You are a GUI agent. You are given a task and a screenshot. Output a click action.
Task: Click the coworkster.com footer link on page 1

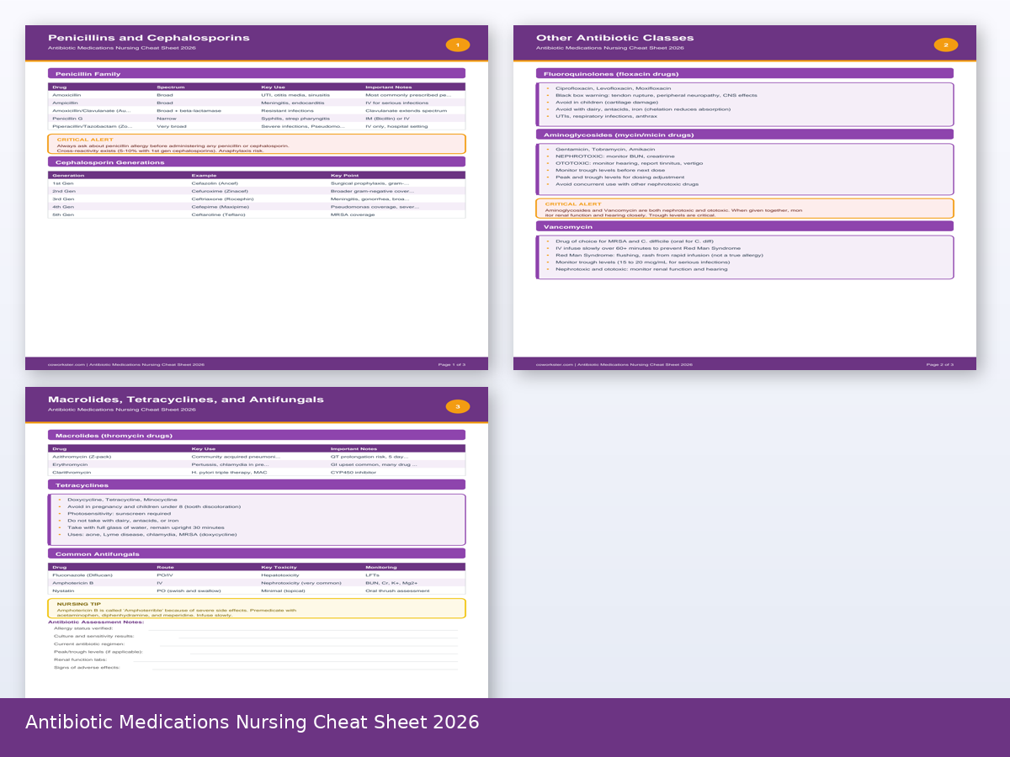(x=66, y=364)
